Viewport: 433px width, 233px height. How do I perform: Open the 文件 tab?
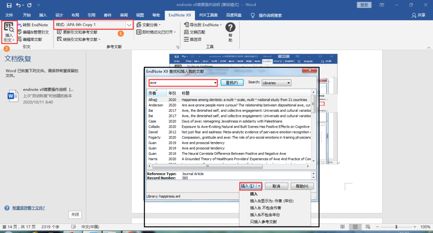tap(9, 15)
